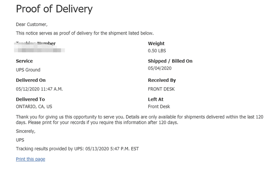Click the 05/04/2020 shipped date
The image size is (269, 174).
click(x=160, y=68)
